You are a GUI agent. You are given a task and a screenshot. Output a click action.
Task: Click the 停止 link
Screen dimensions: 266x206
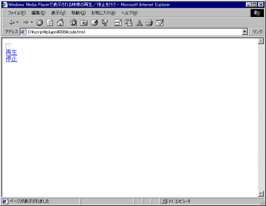tap(12, 59)
